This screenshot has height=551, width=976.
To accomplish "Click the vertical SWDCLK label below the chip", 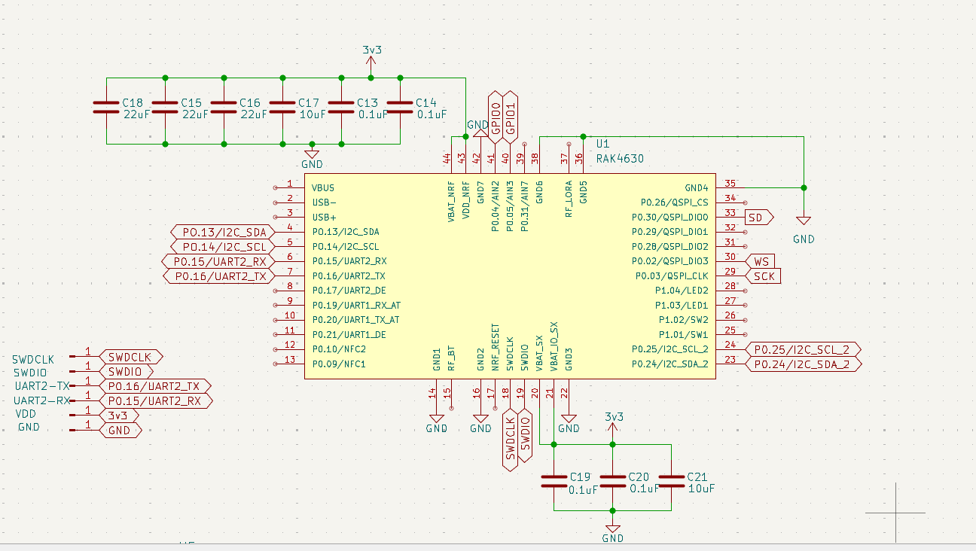I will pyautogui.click(x=510, y=440).
